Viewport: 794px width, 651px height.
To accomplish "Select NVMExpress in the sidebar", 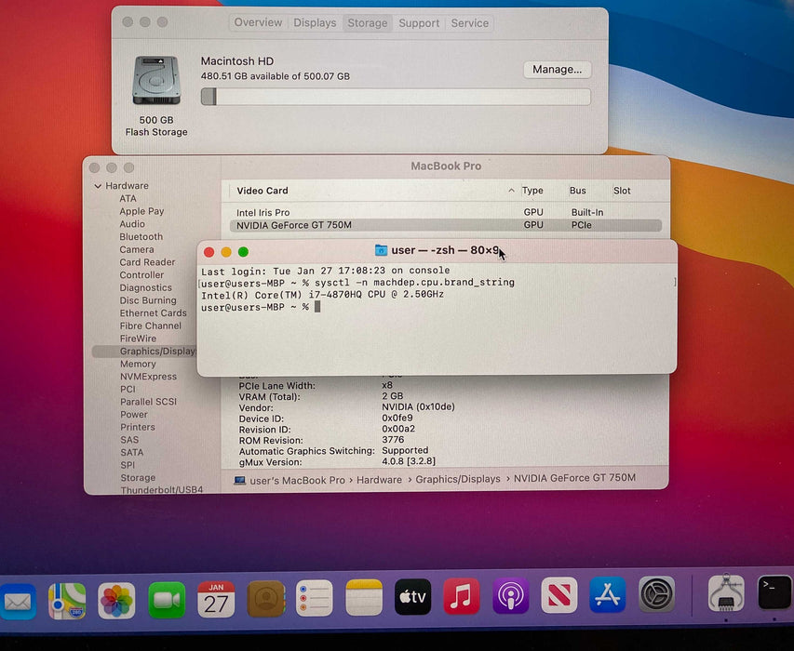I will pyautogui.click(x=148, y=377).
